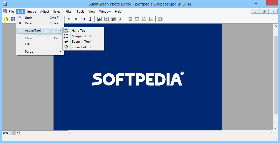
Task: Select Marquee Tool as active tool
Action: [x=83, y=36]
